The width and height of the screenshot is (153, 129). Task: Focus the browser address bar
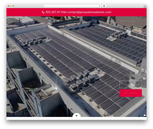click(73, 6)
